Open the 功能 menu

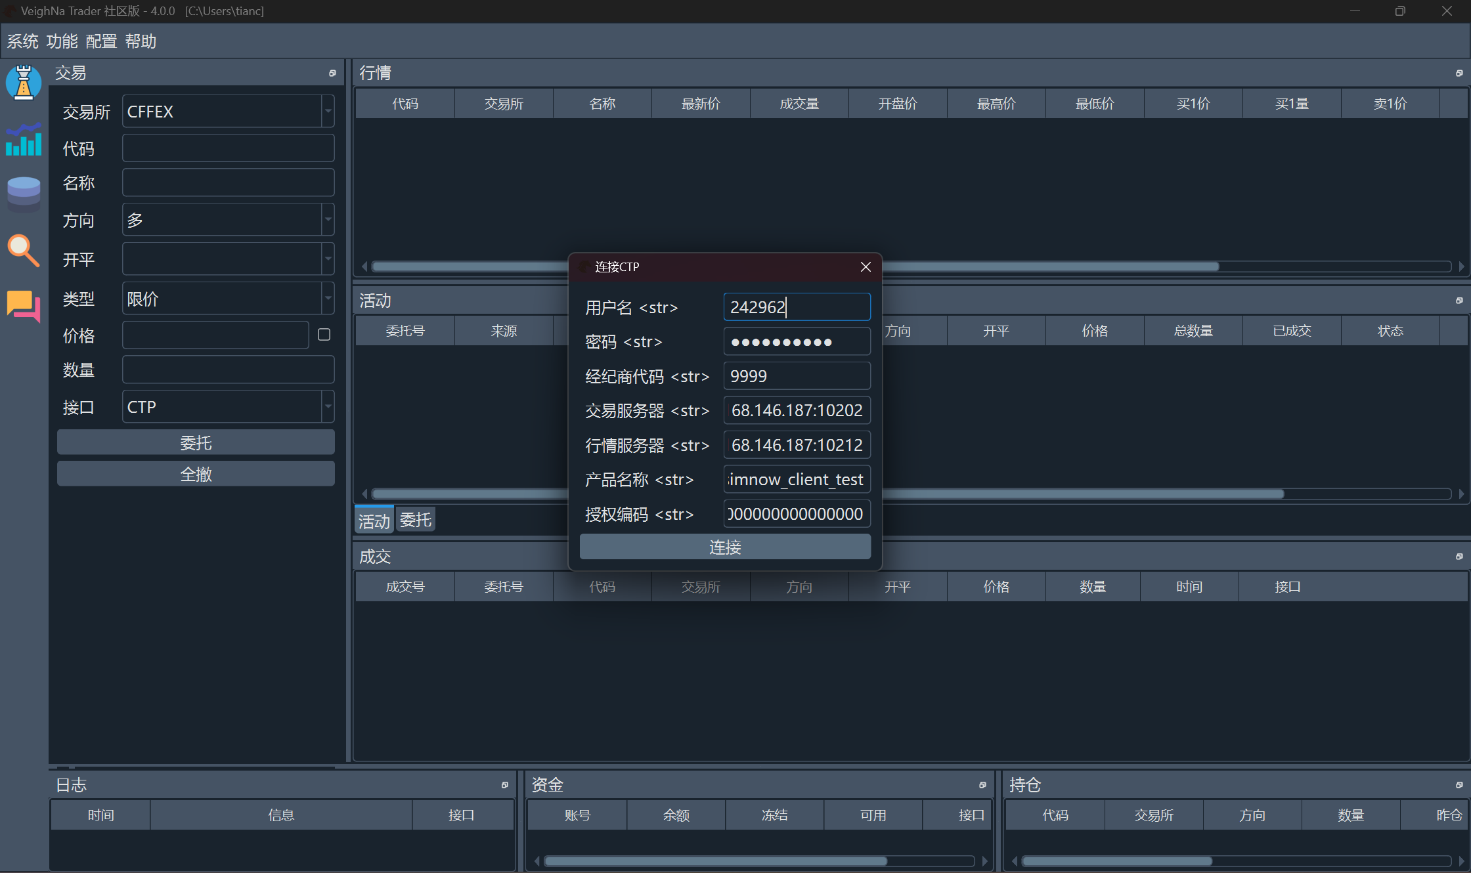62,41
